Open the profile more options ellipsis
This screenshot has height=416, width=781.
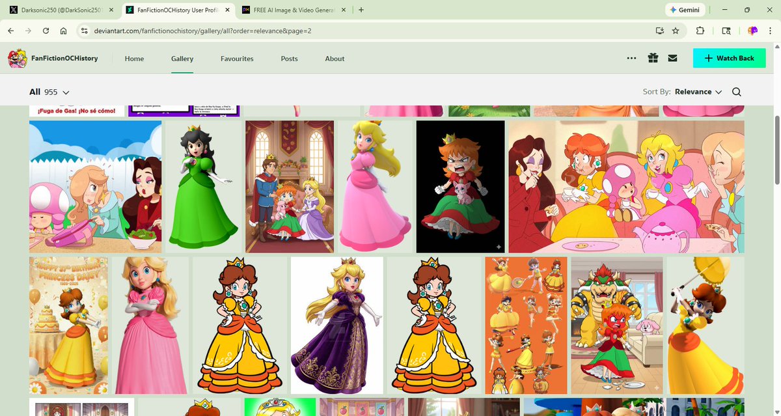pos(631,58)
